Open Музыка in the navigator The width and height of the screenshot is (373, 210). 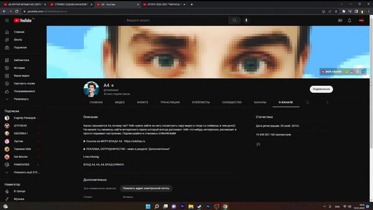[22, 199]
